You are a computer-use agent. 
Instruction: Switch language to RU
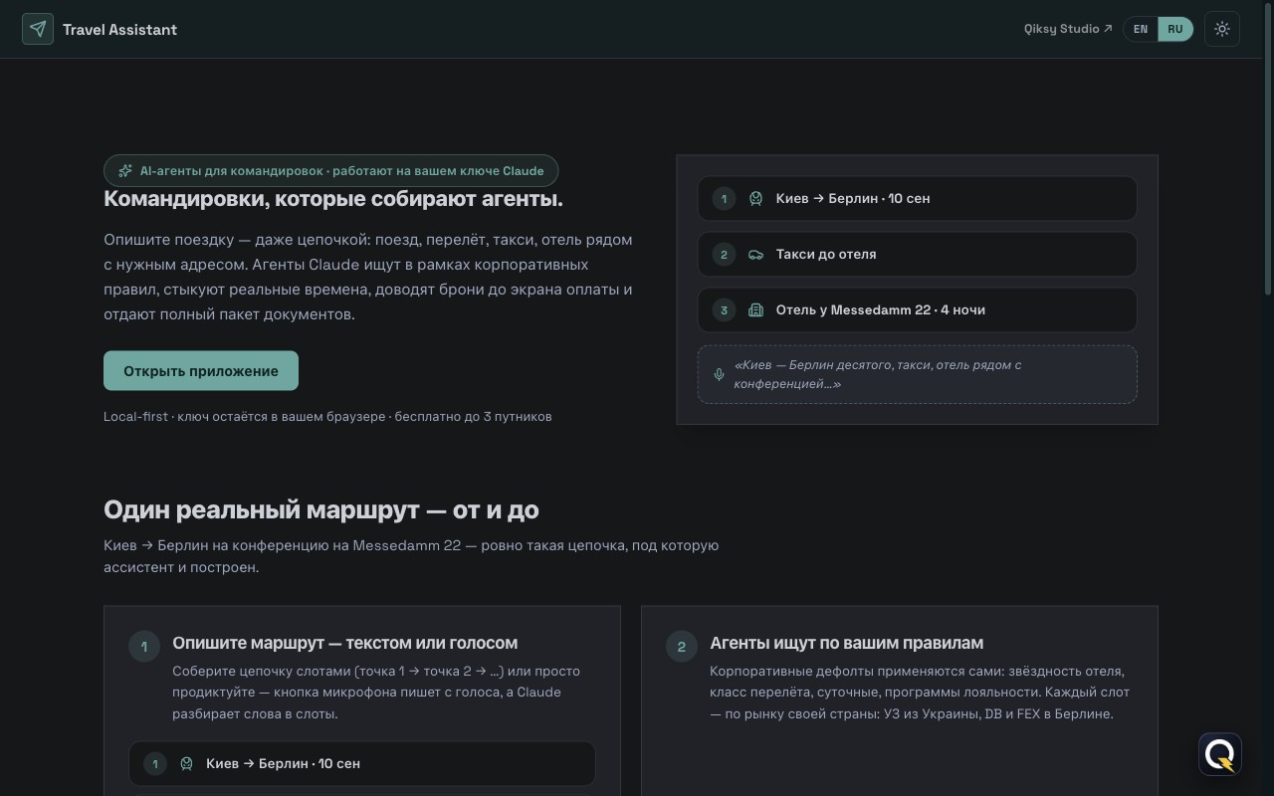1175,29
